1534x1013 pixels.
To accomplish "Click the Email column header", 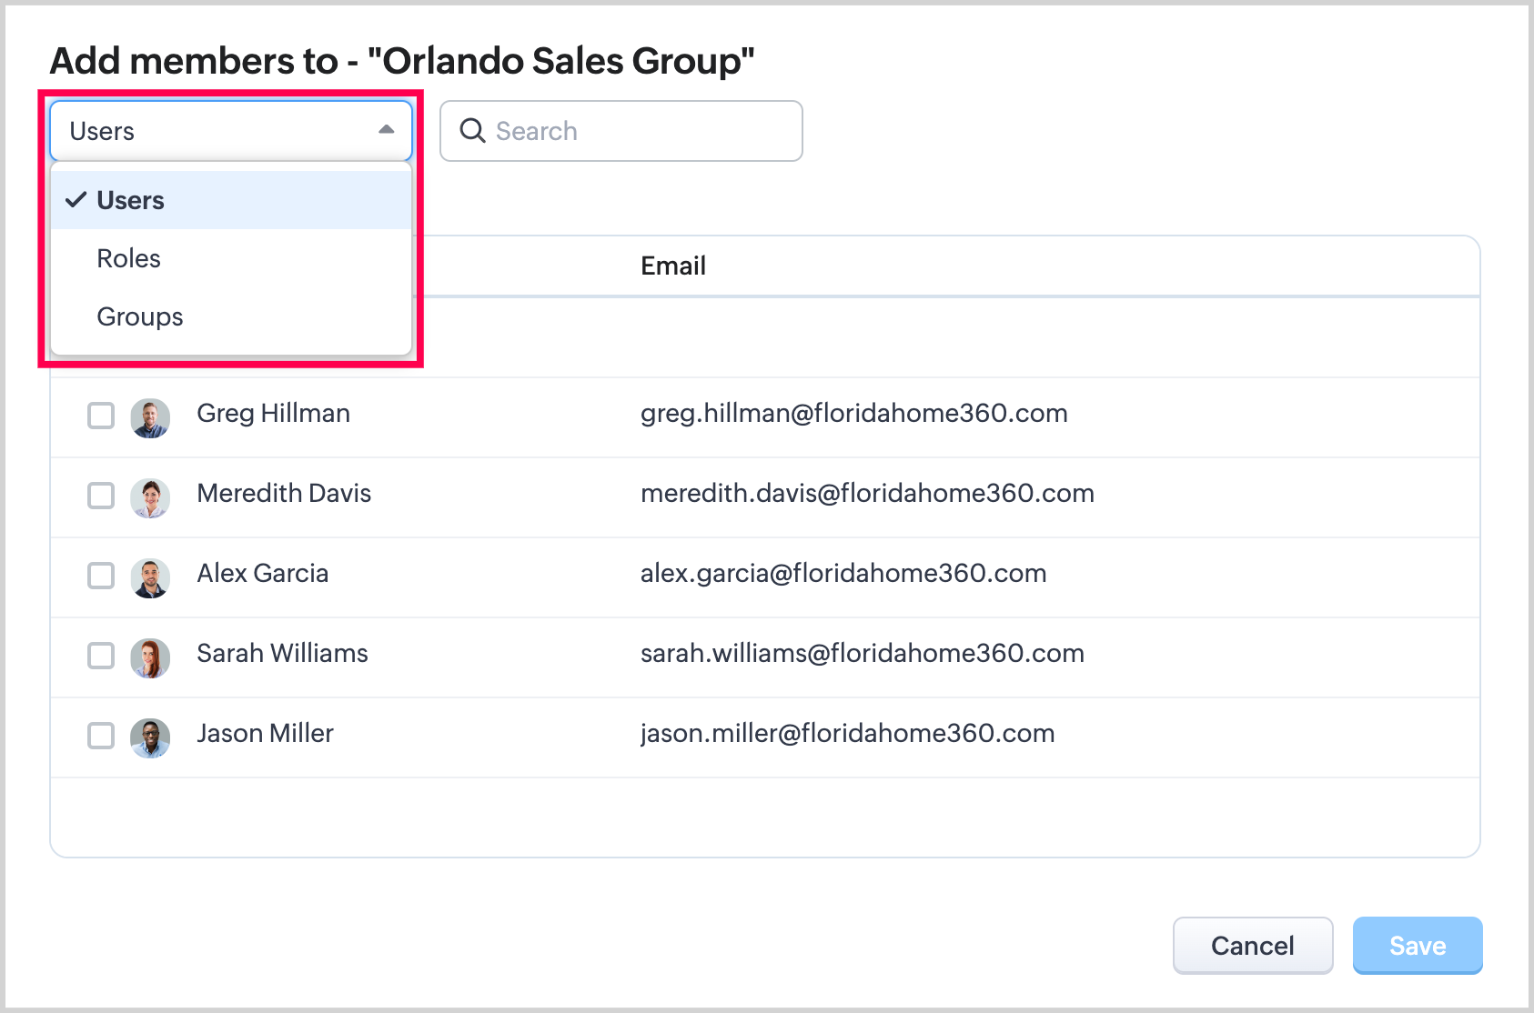I will (x=673, y=266).
